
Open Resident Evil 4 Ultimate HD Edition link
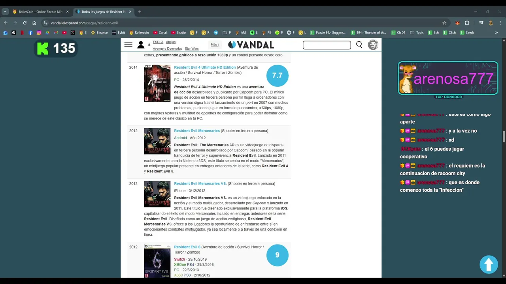(205, 67)
